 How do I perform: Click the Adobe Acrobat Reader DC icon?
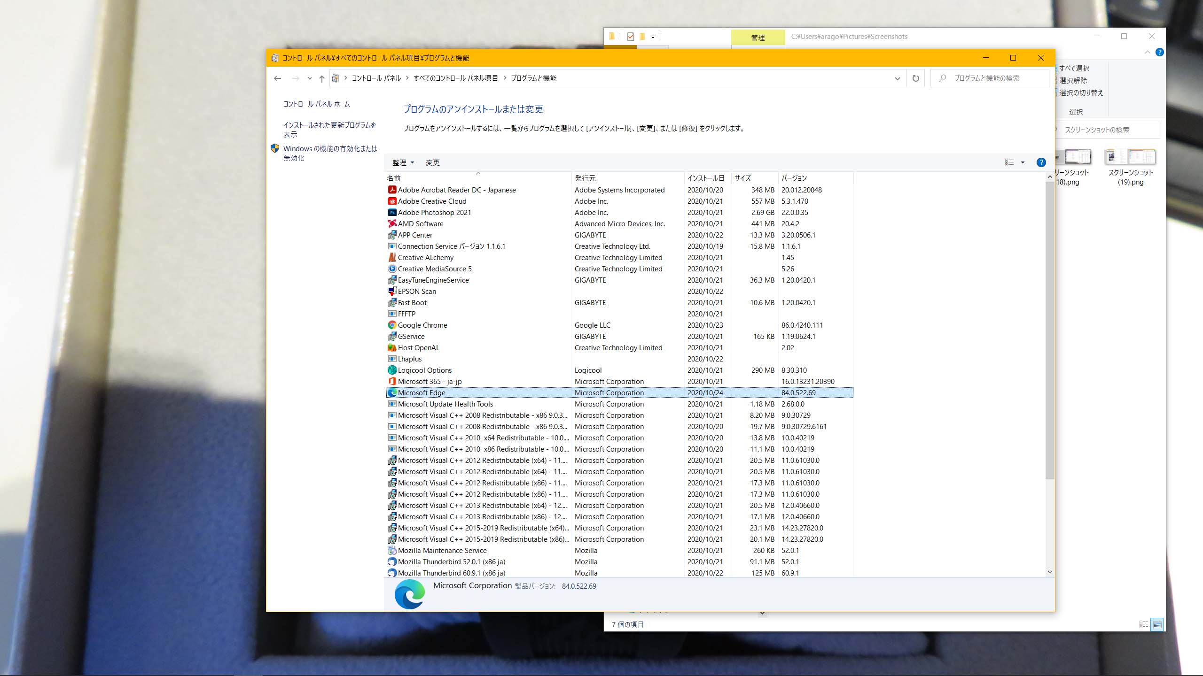(392, 190)
